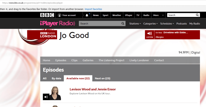
Task: Open the TV link
Action: coord(138,15)
